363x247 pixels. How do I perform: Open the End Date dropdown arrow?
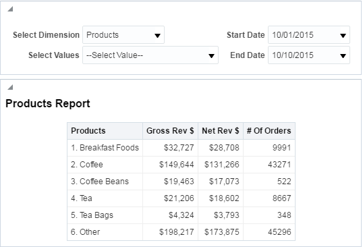tap(343, 56)
